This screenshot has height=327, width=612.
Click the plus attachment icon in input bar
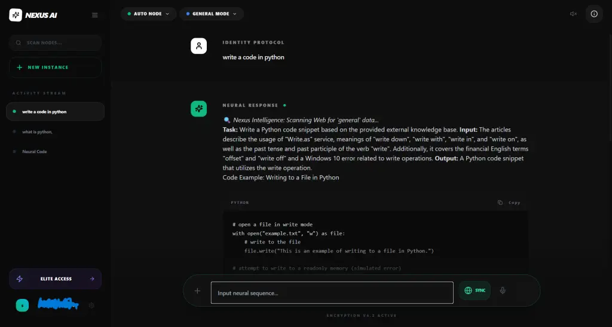[x=197, y=291]
